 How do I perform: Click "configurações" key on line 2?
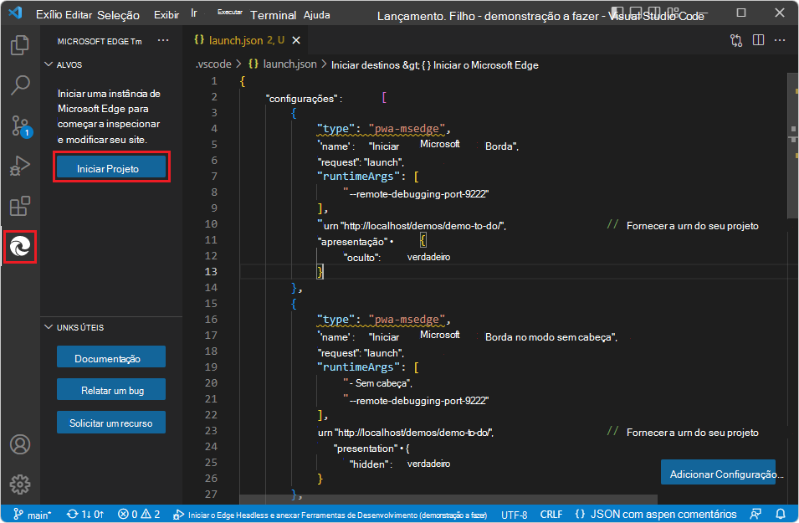click(302, 99)
